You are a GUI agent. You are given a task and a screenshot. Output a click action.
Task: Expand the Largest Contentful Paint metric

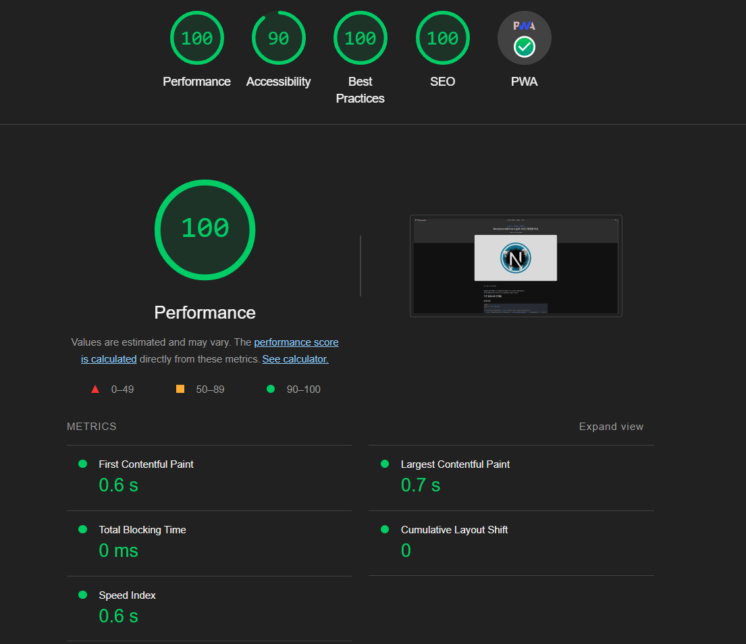(x=455, y=464)
